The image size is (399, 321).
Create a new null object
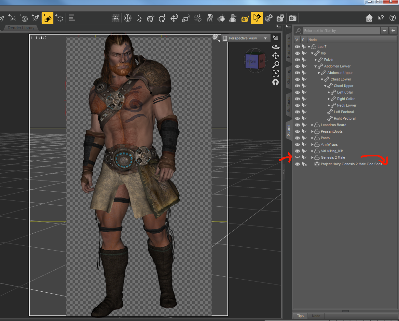point(59,18)
